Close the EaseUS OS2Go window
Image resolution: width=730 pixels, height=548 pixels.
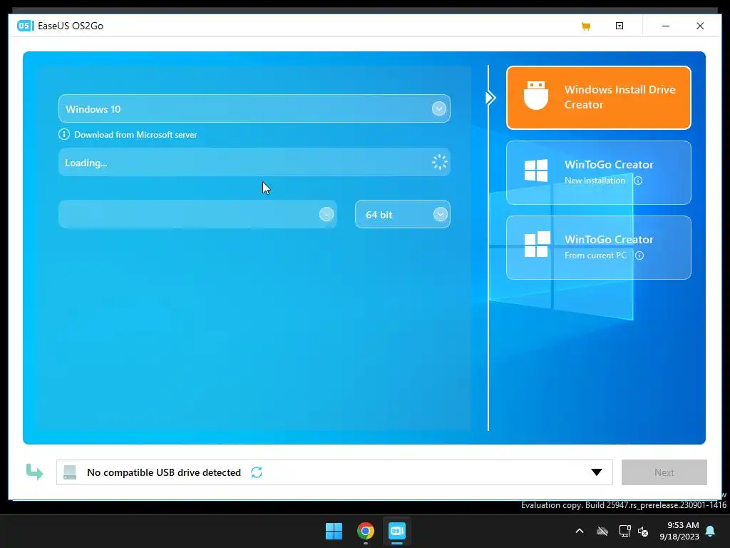coord(700,26)
